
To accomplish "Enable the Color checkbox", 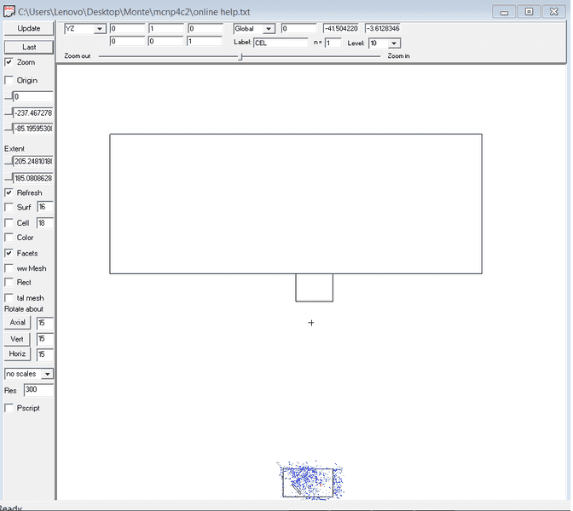I will [9, 238].
